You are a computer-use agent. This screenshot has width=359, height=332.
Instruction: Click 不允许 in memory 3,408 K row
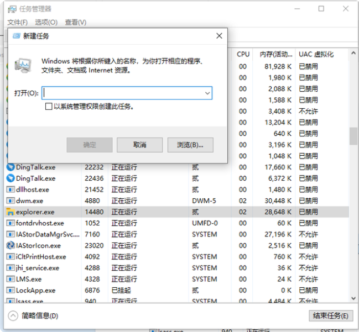point(308,112)
